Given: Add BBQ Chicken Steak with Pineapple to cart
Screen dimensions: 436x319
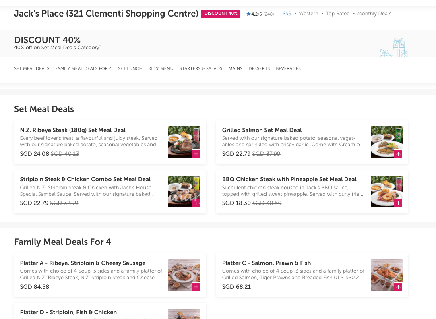Looking at the screenshot, I should coord(398,203).
